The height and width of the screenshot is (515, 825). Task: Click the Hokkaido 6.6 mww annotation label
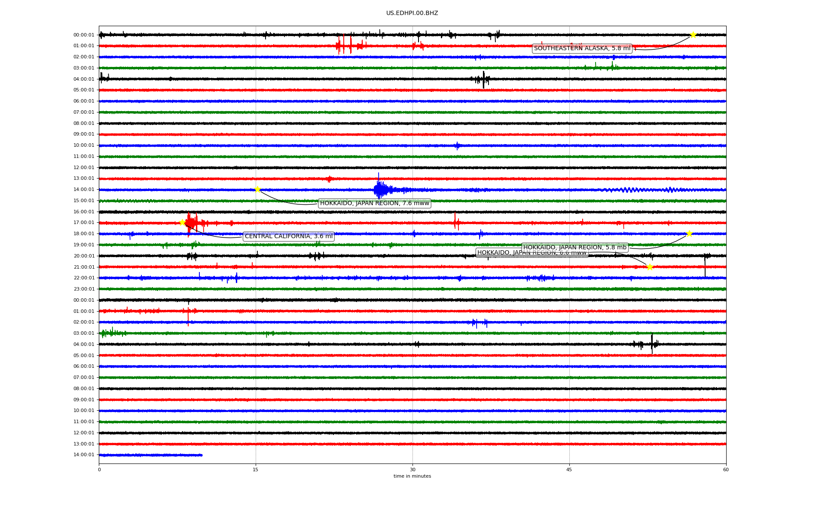pyautogui.click(x=498, y=253)
